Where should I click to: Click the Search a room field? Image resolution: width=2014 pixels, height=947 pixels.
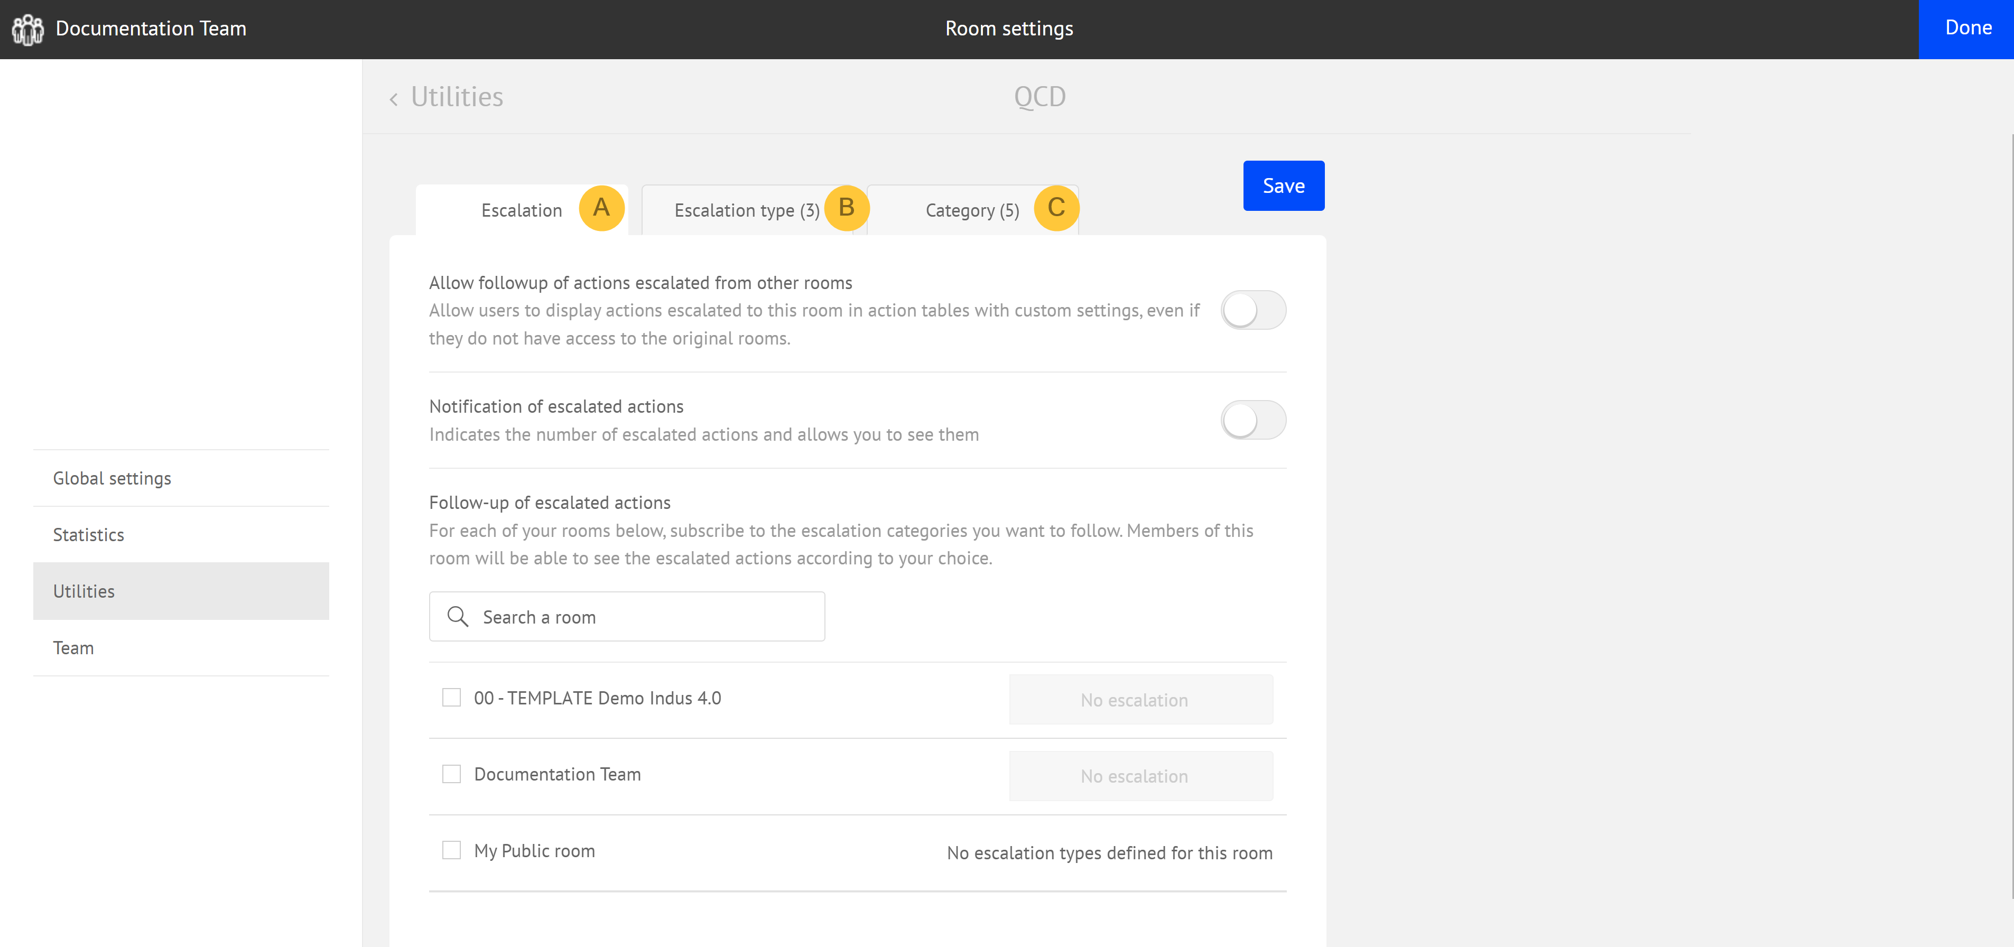pos(626,617)
